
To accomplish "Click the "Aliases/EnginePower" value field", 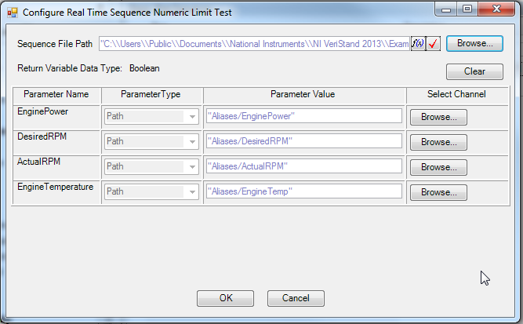I will (x=303, y=117).
